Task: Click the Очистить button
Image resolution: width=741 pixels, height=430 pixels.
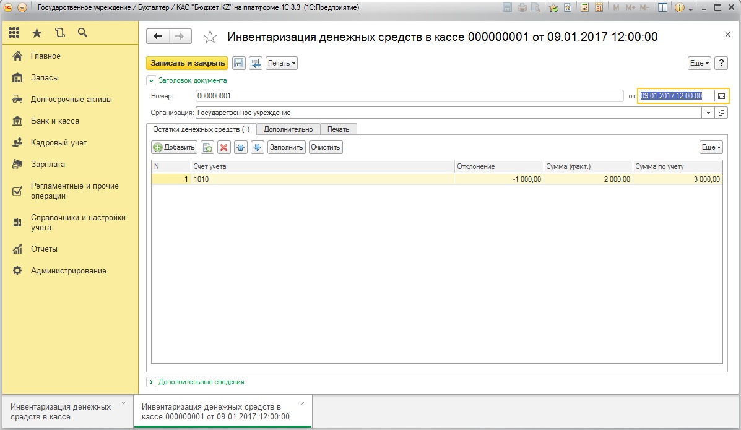Action: click(326, 147)
